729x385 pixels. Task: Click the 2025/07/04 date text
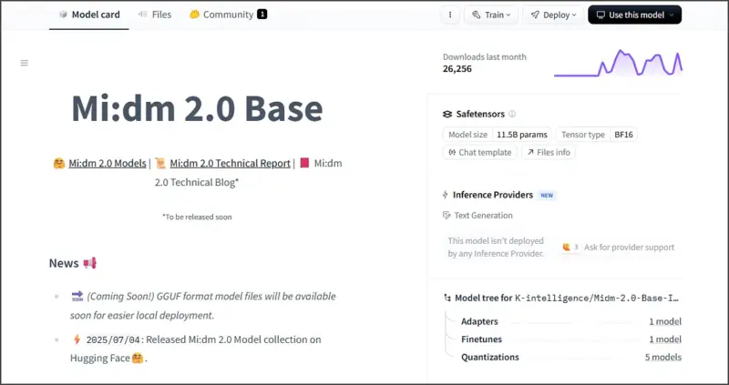point(113,340)
